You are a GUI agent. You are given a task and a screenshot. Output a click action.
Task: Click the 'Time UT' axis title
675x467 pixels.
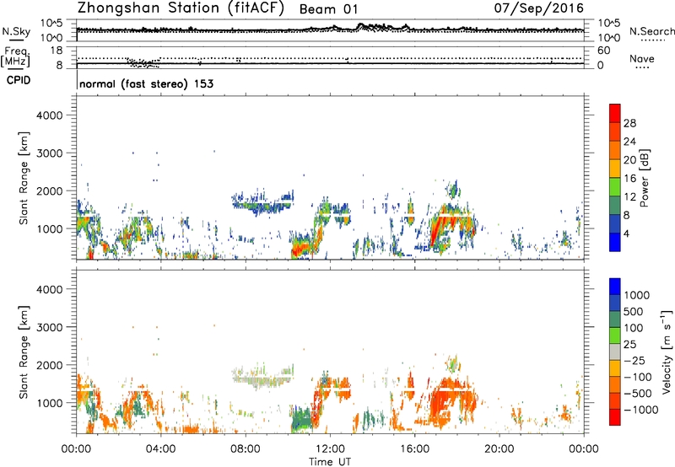[x=330, y=462]
